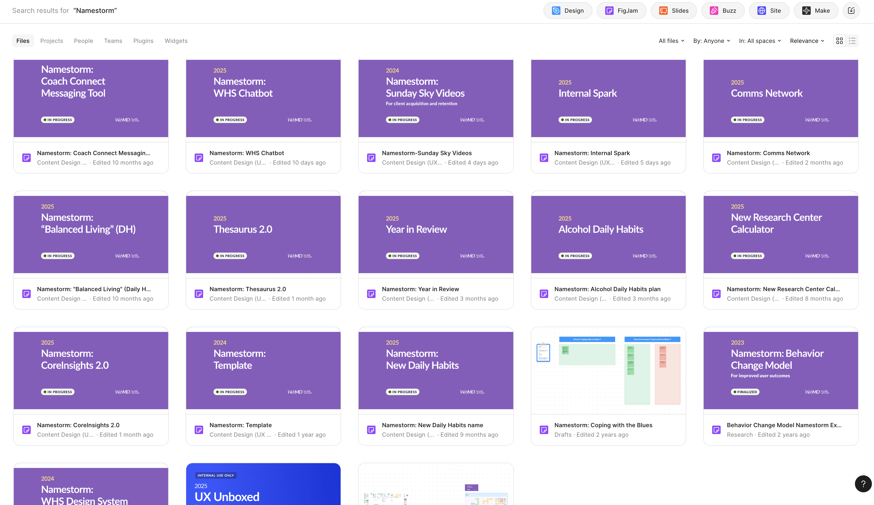The height and width of the screenshot is (505, 874).
Task: Switch to the Files tab
Action: (23, 41)
